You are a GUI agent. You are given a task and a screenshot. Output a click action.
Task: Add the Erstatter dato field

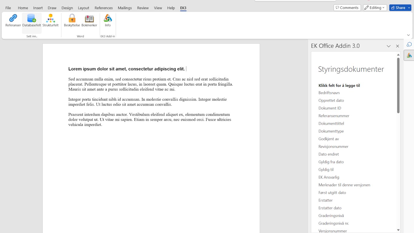[x=330, y=208]
